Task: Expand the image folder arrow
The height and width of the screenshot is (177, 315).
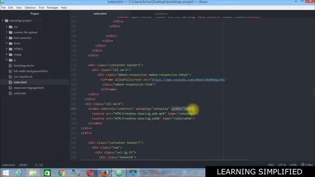Action: point(6,54)
